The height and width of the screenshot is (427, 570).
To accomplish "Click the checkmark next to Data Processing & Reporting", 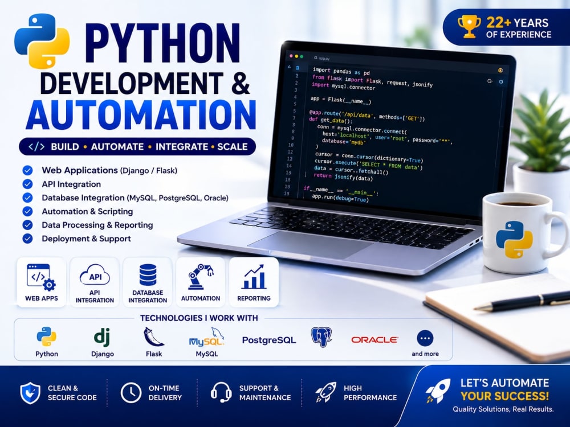I will pos(27,225).
